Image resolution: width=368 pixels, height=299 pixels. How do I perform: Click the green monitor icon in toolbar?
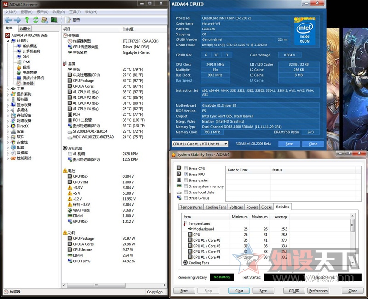pos(54,20)
